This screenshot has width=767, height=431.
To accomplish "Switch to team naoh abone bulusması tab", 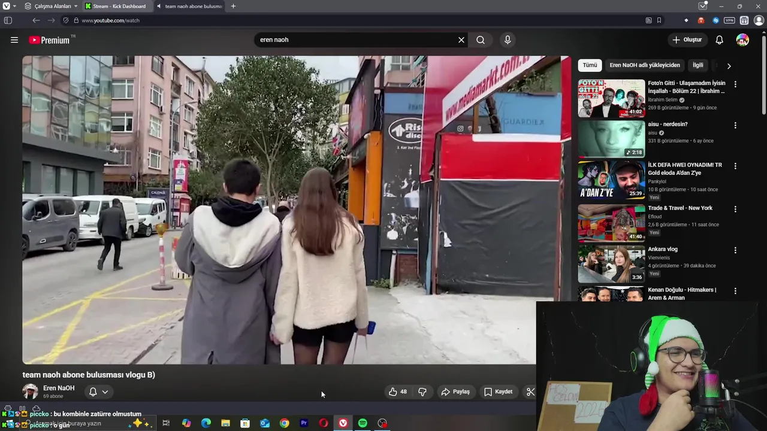I will [x=189, y=6].
